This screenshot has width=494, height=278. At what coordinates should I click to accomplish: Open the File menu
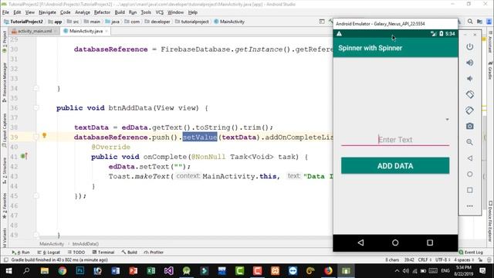[5, 12]
